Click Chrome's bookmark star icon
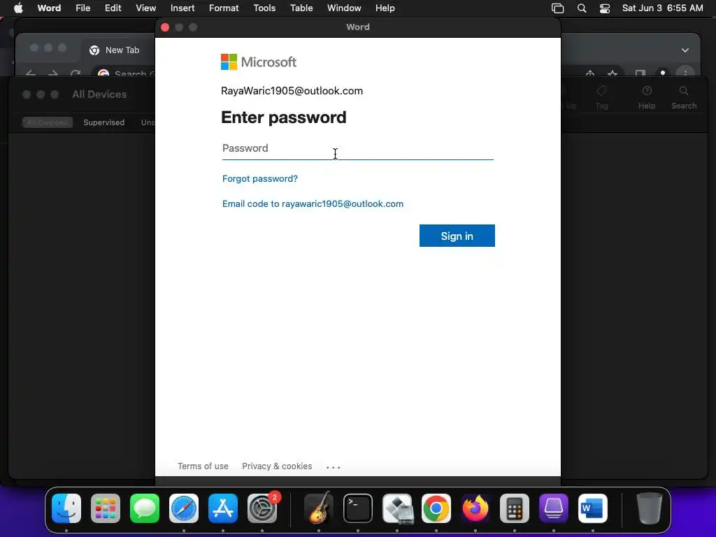Screen dimensions: 716x537 click(613, 73)
